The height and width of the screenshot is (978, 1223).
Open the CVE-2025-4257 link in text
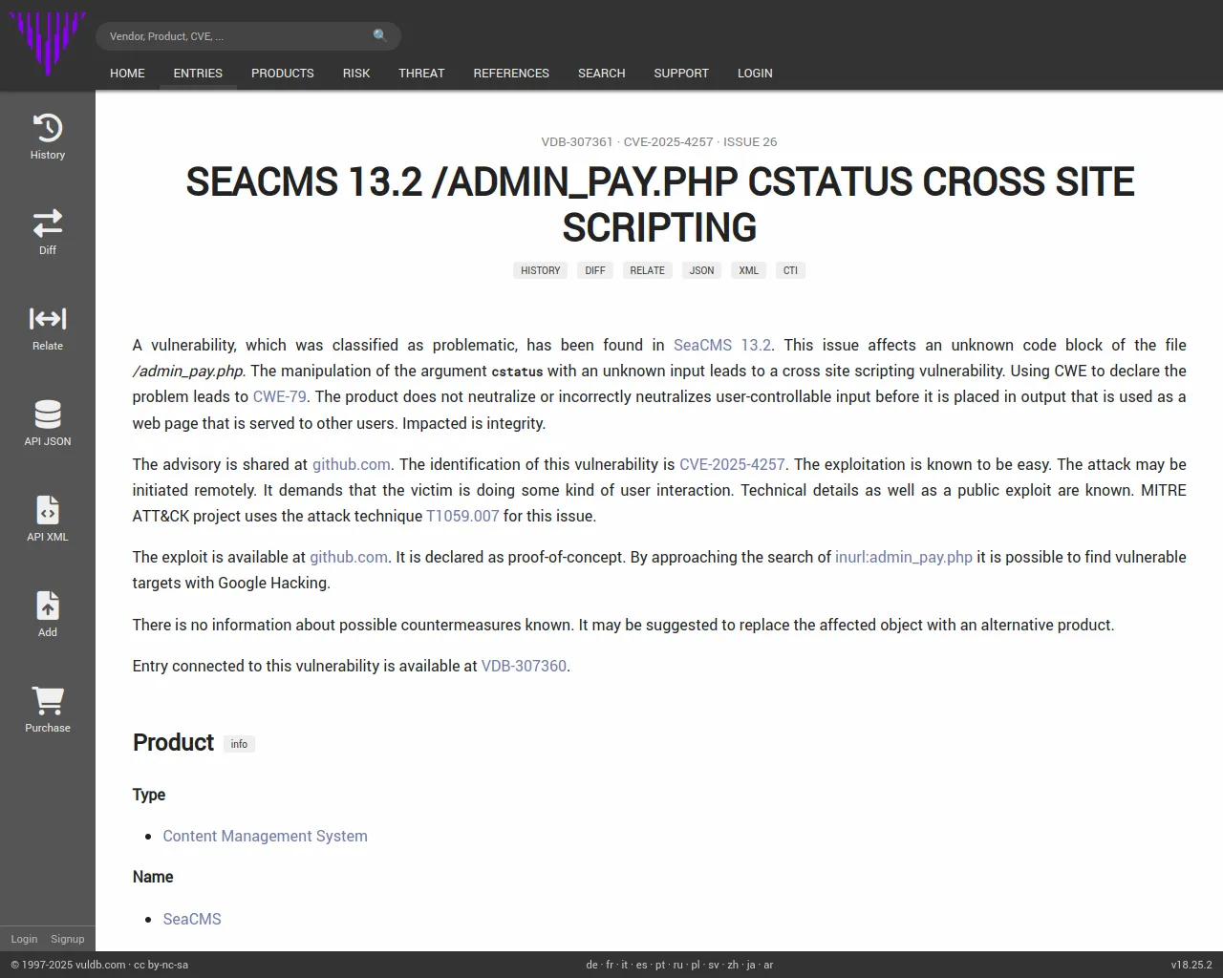732,464
